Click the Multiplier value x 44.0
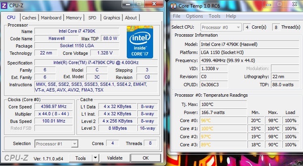 pyautogui.click(x=53, y=114)
